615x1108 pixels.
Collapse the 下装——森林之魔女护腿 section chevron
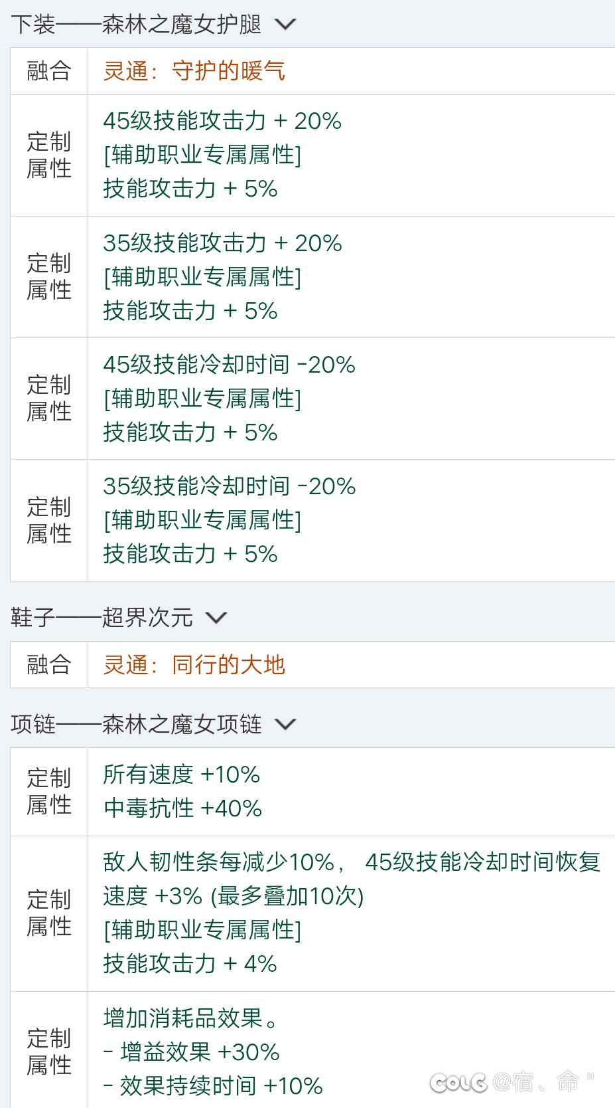click(285, 25)
